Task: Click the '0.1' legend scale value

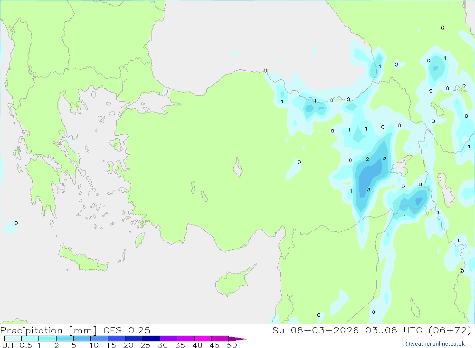Action: [x=8, y=345]
